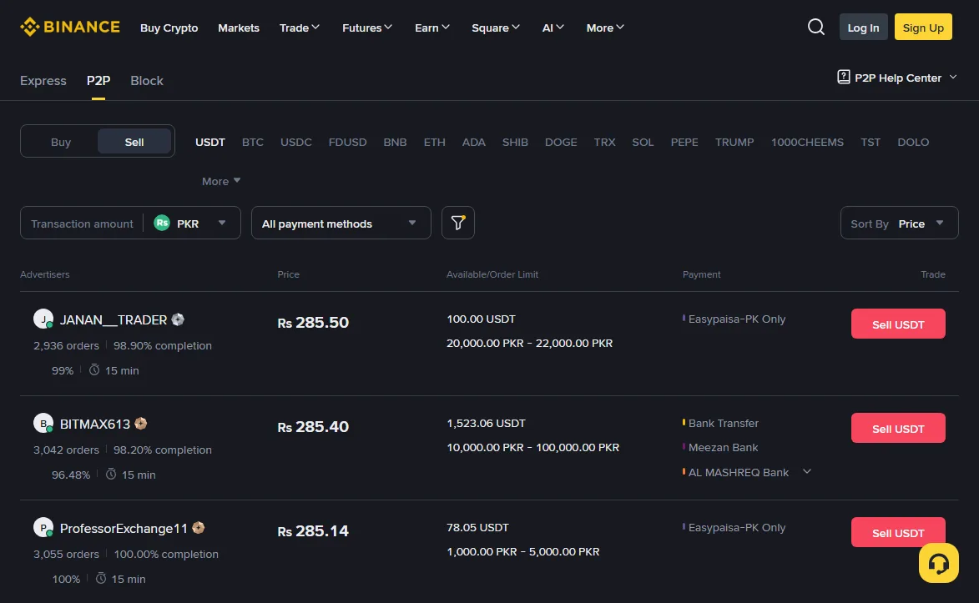Open Markets page
Viewport: 979px width, 603px height.
point(239,28)
